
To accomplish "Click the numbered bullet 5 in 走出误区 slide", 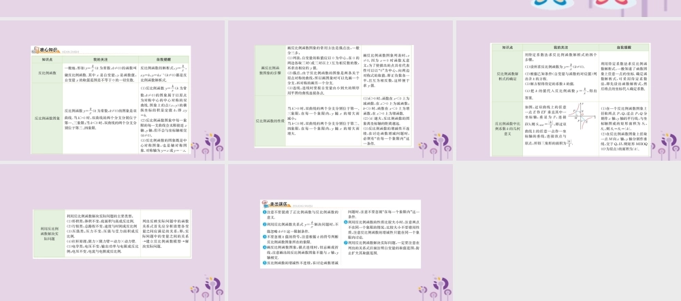I will pyautogui.click(x=264, y=264).
